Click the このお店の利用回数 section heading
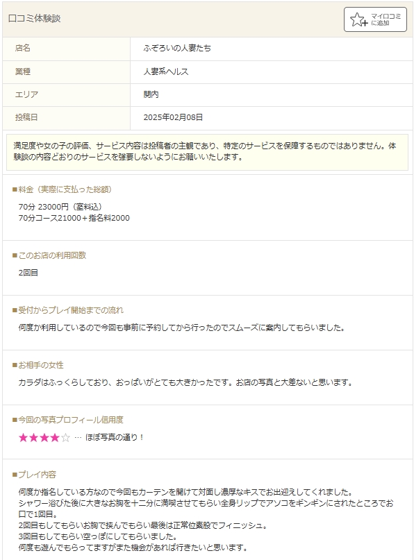Image resolution: width=414 pixels, height=560 pixels. click(x=49, y=255)
